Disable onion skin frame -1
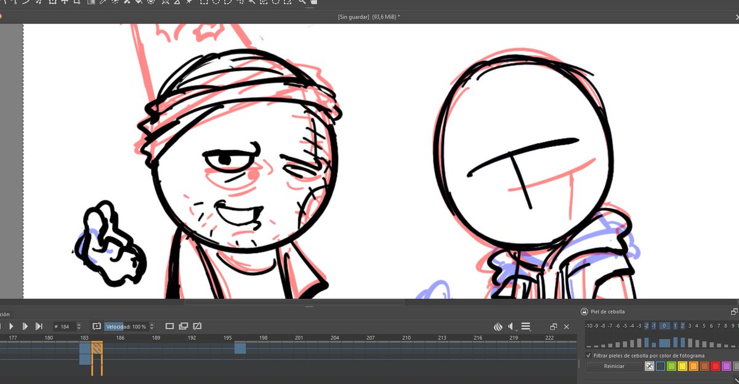Viewport: 739px width, 384px height. coord(654,326)
